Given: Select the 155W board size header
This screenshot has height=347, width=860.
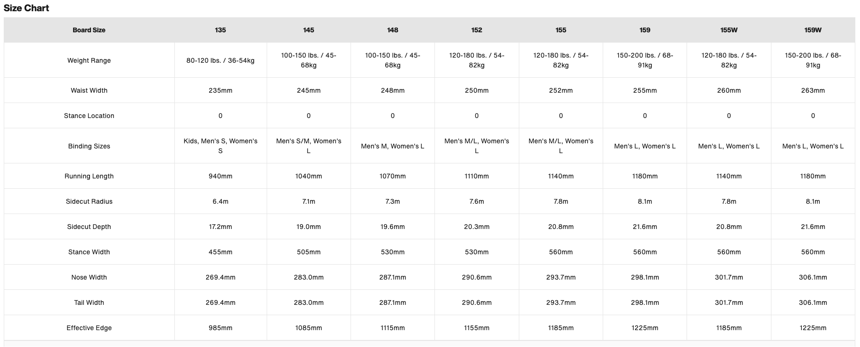Looking at the screenshot, I should (729, 30).
